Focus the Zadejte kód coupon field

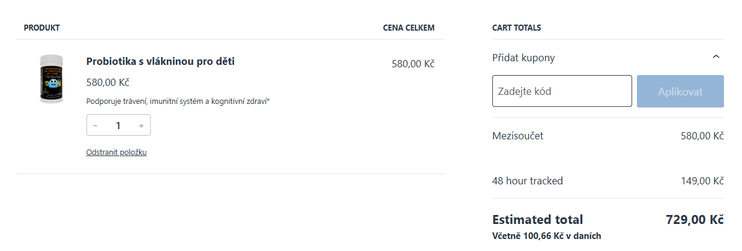click(562, 91)
